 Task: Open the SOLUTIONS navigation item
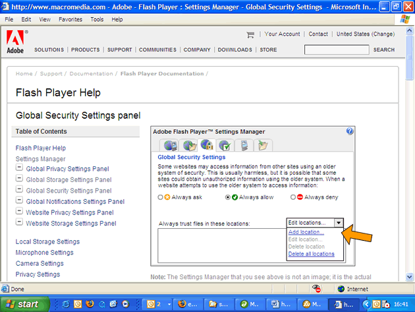point(49,50)
